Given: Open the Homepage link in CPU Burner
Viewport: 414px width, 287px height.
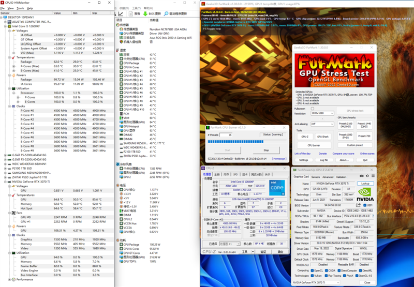Looking at the screenshot, I should coord(279,159).
